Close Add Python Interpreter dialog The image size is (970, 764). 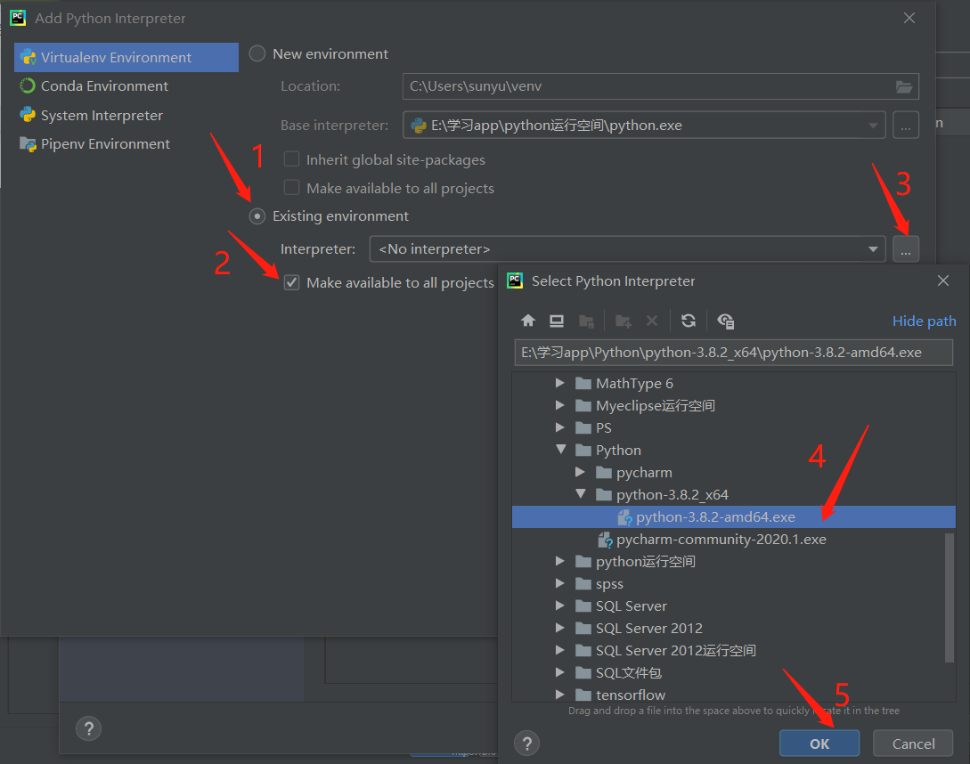coord(909,18)
